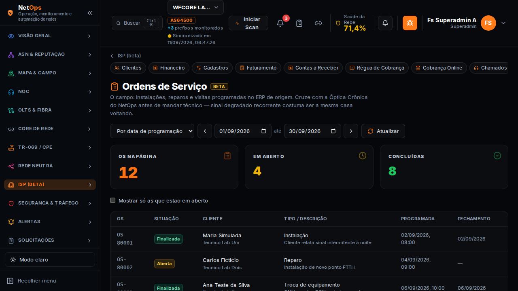Screen dimensions: 518x291
Task: Click the NetOps shield logo icon
Action: [x=10, y=13]
